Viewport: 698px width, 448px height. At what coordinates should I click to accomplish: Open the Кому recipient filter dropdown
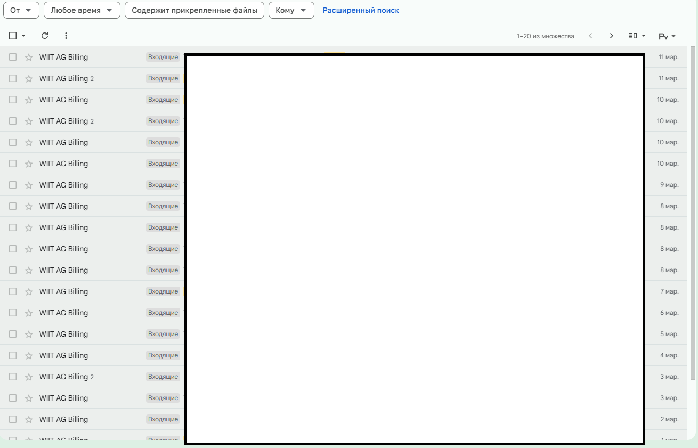291,10
